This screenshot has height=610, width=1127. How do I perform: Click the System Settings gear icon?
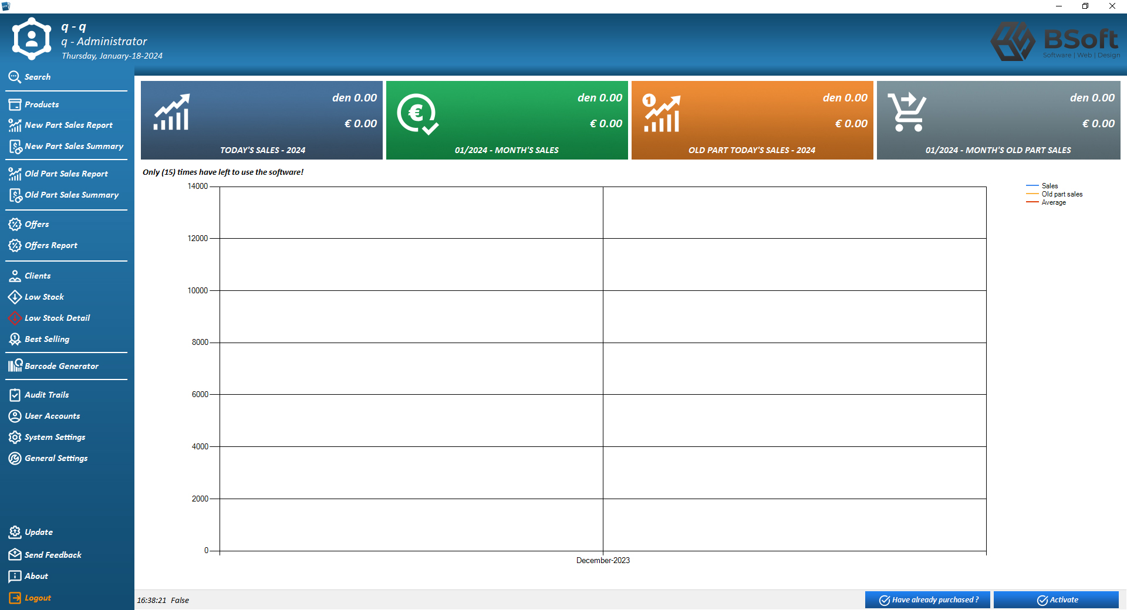15,437
